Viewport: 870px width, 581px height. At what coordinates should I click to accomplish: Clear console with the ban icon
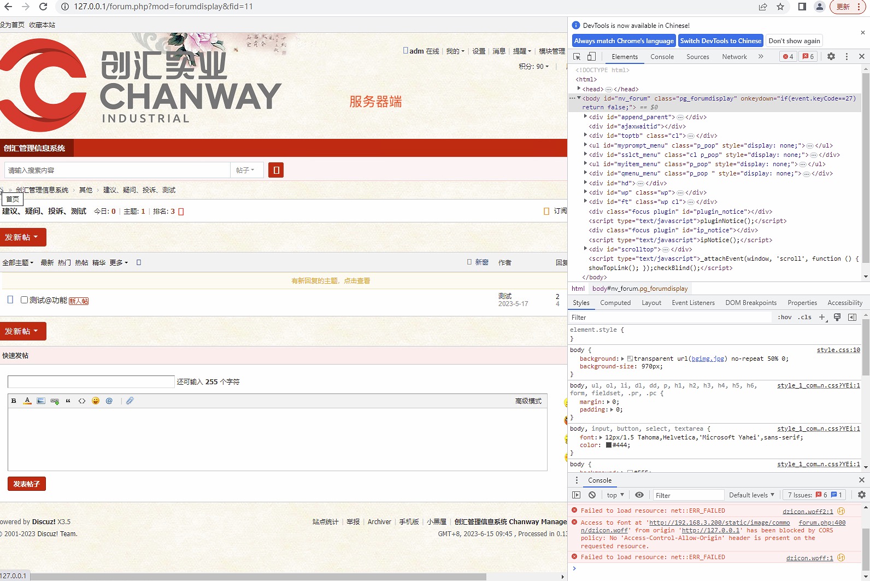592,495
